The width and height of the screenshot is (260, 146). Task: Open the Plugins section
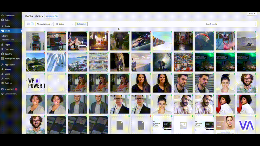click(8, 69)
